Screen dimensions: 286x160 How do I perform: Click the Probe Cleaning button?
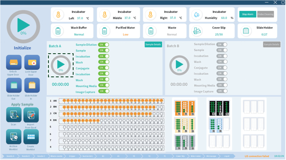click(265, 14)
